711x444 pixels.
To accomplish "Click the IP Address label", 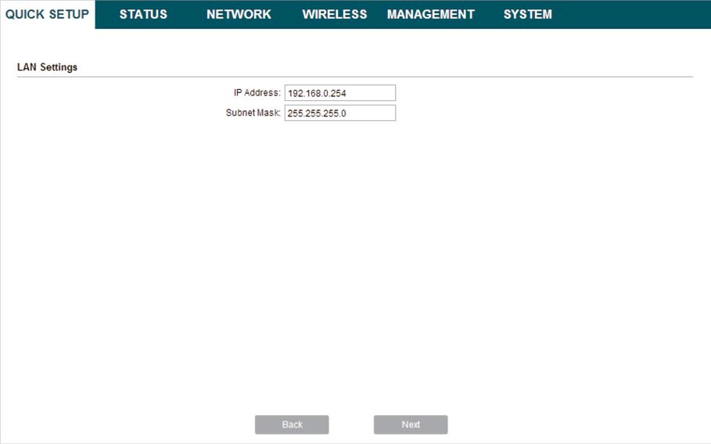I will (257, 93).
